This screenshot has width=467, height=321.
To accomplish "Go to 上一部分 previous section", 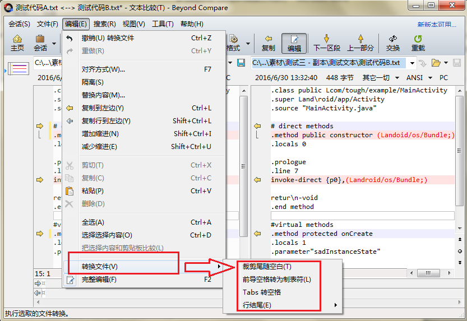I will coord(360,43).
